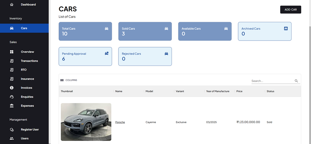Screen dimensions: 311x144
Task: Click the Overview grid icon
Action: (x=12, y=52)
